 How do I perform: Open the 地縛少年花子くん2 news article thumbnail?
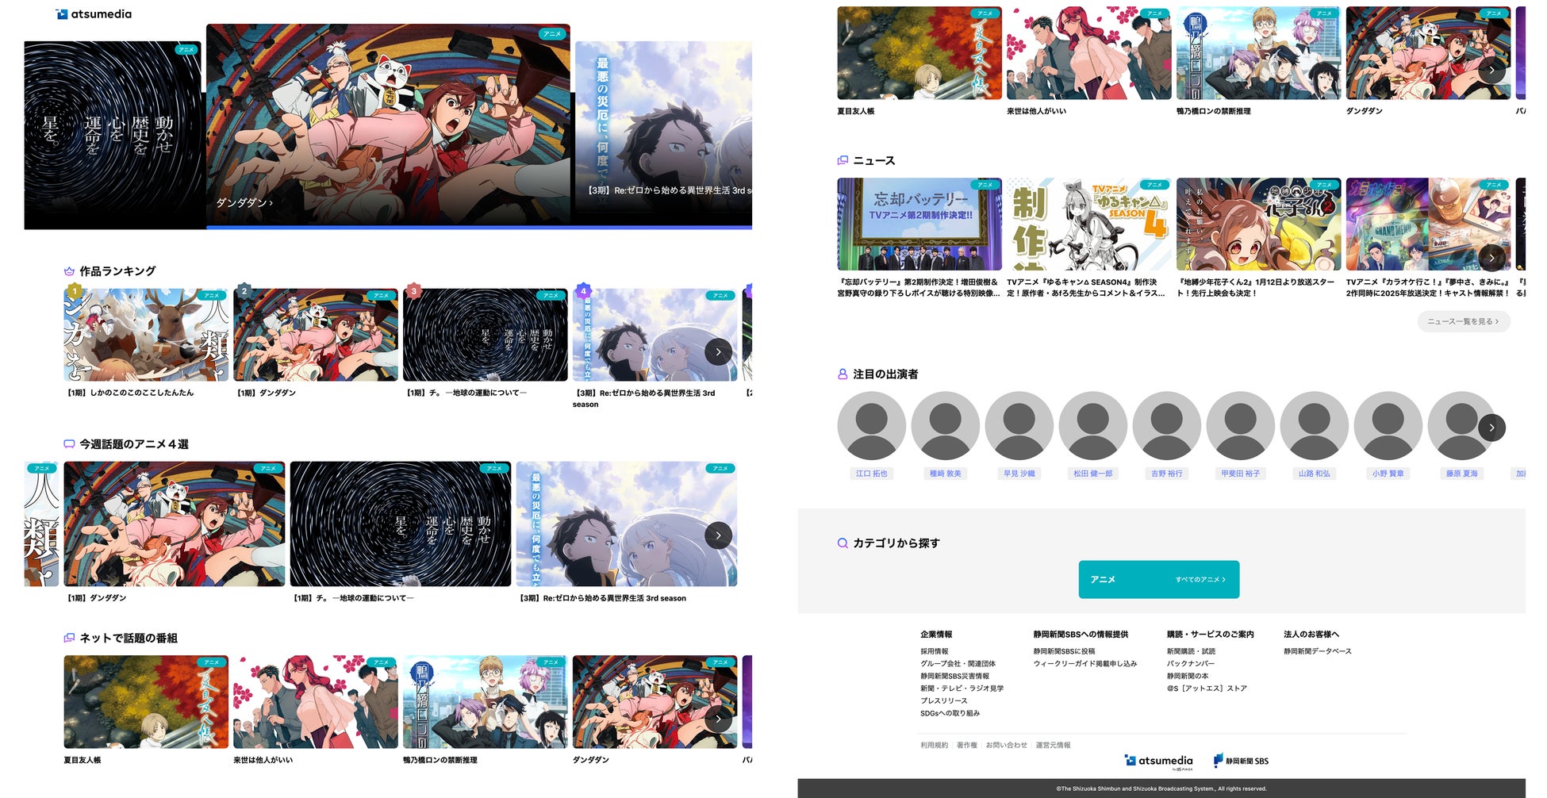pos(1259,224)
